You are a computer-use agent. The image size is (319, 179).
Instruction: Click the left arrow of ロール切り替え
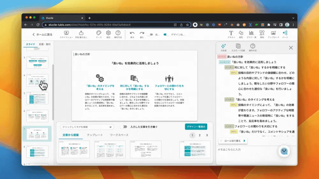221,141
